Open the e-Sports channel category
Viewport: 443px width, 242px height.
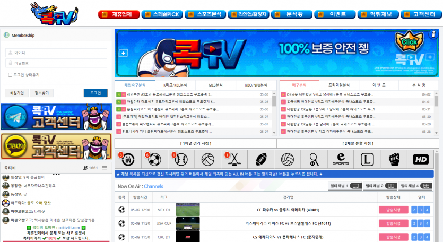(340, 159)
